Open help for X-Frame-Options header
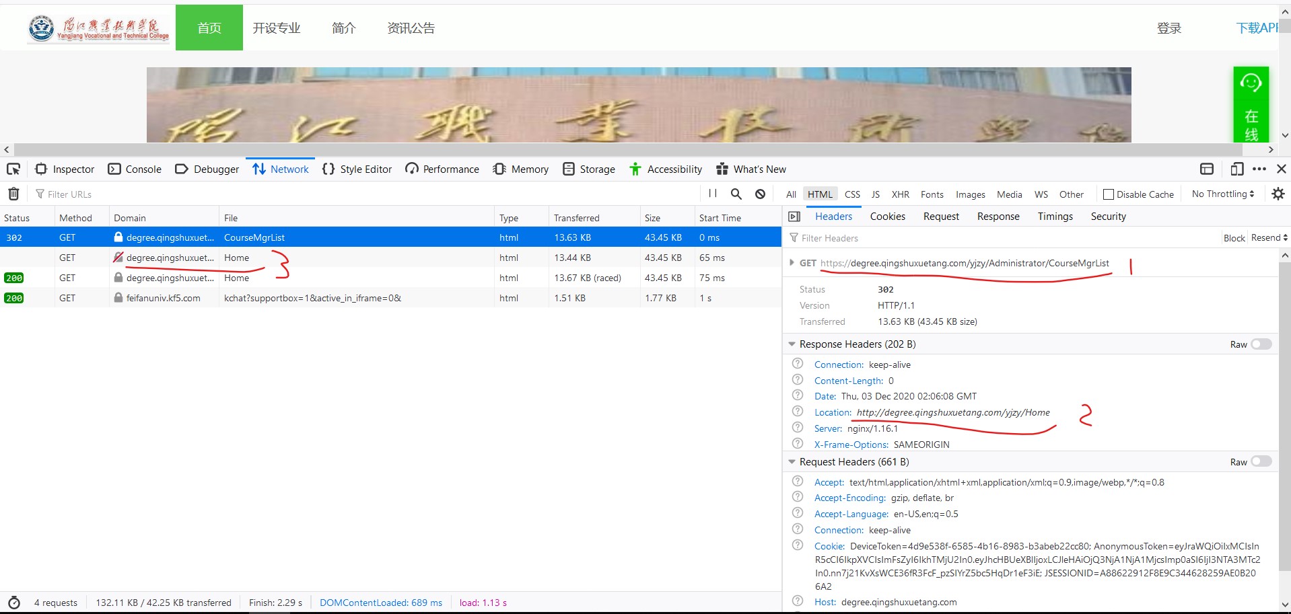Screen dimensions: 1291x614 (798, 444)
